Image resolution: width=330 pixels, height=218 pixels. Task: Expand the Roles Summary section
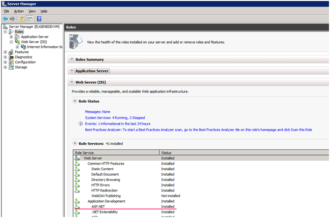pyautogui.click(x=72, y=59)
